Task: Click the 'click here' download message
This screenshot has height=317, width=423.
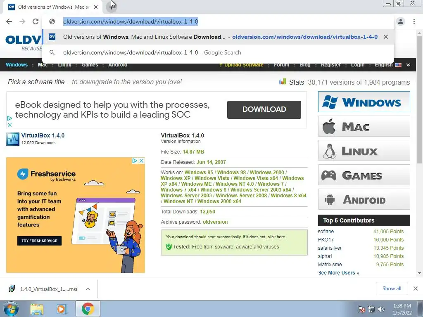Action: 276,237
